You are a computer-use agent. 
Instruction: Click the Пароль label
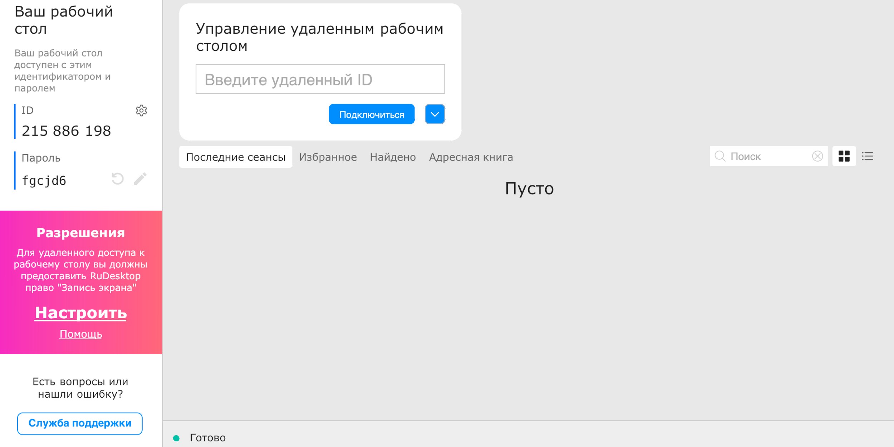(x=41, y=158)
